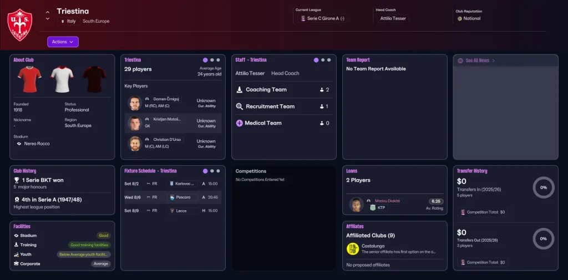View the dark third kit shirt
Viewport: 568px width, 280px height.
click(94, 79)
